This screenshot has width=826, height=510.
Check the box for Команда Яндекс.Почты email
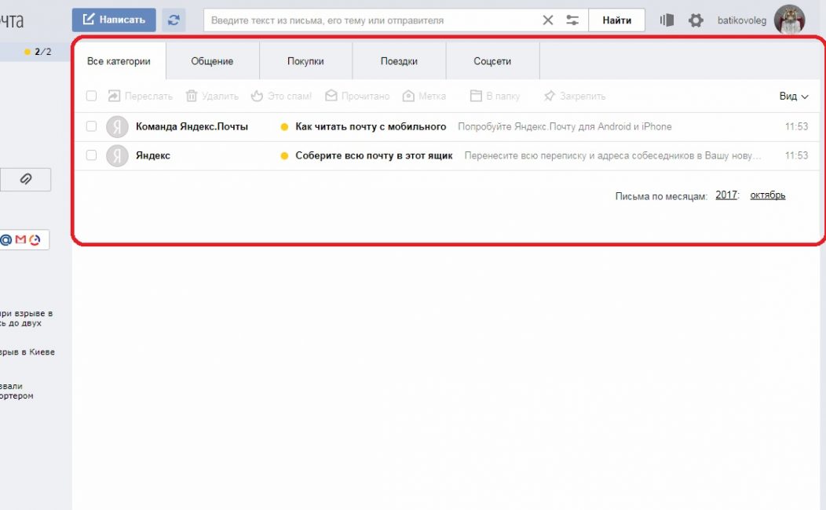[x=91, y=126]
